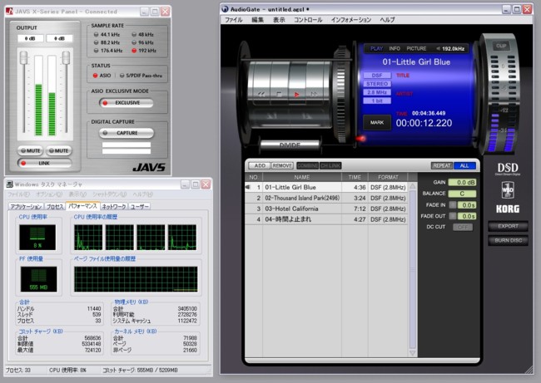Toggle S/PDIF Pass-thru status
The image size is (541, 383).
coord(141,76)
